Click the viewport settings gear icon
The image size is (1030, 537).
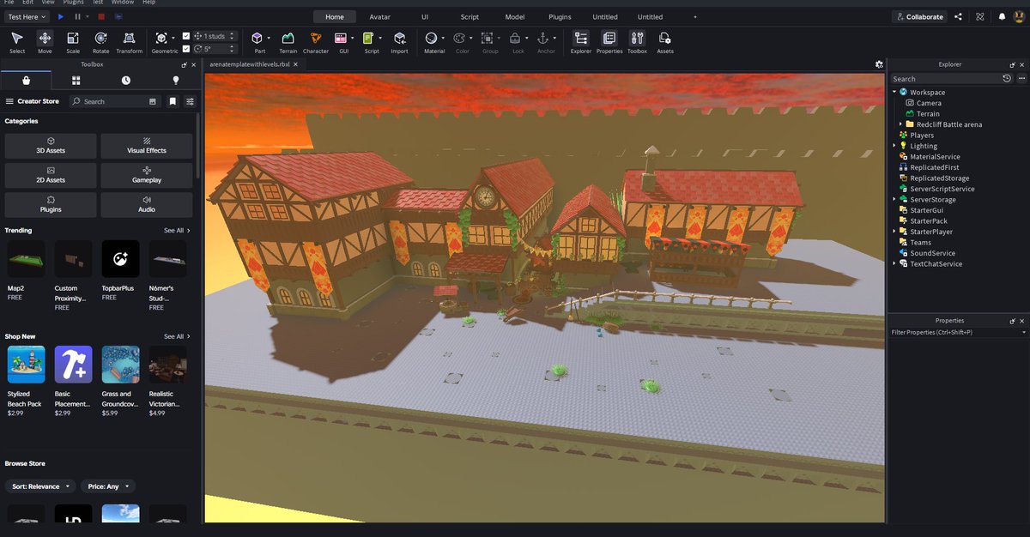(x=879, y=64)
